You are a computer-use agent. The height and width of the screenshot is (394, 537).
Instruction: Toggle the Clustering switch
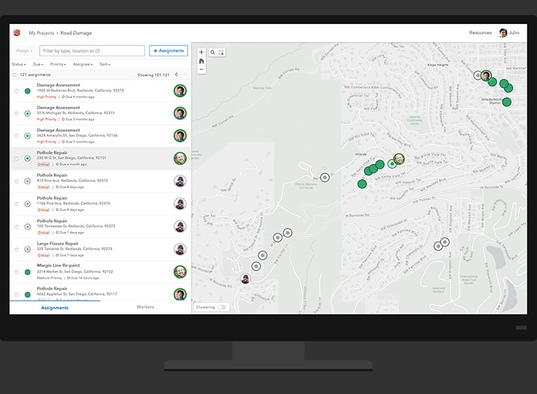point(222,307)
